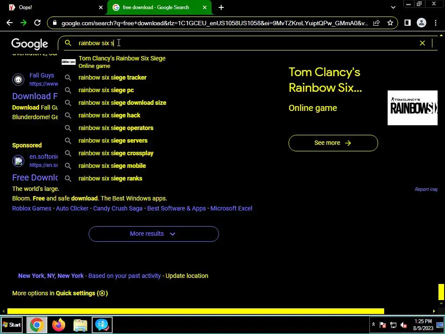Click the See more button
The width and height of the screenshot is (445, 334).
[x=333, y=143]
